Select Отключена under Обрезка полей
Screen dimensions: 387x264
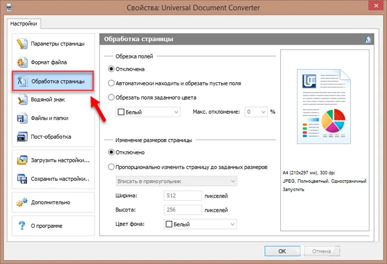127,69
